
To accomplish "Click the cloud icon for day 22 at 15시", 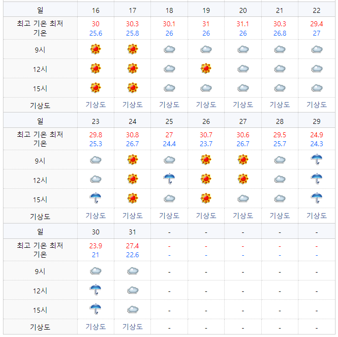I will (x=317, y=88).
